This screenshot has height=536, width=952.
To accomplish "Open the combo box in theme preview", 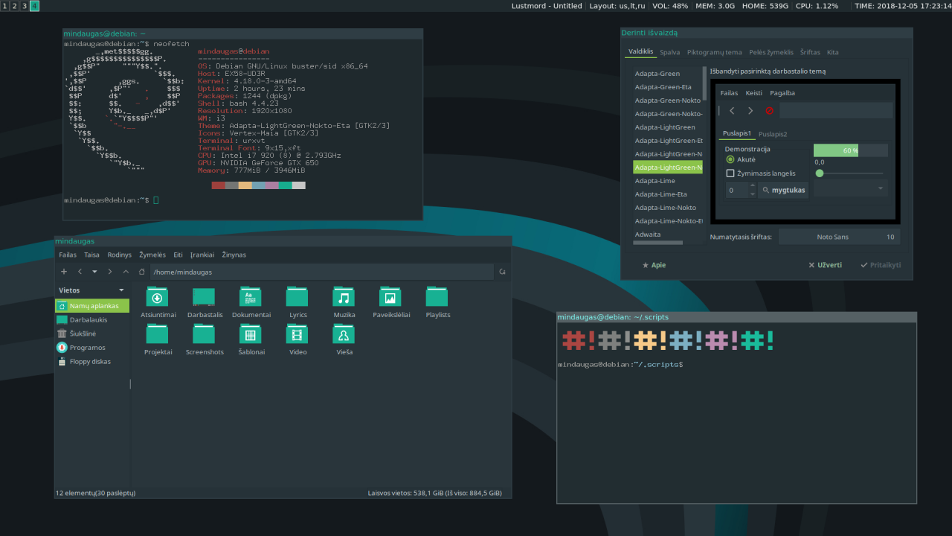I will (850, 189).
